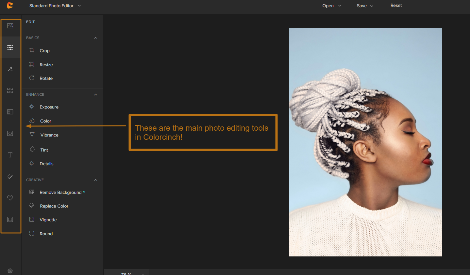Open the Save menu
The width and height of the screenshot is (470, 275).
(x=365, y=6)
